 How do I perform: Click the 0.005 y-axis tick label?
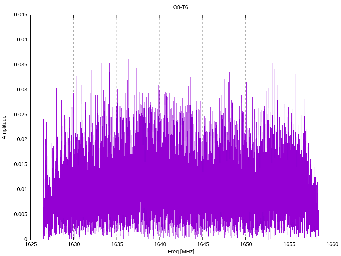21,215
